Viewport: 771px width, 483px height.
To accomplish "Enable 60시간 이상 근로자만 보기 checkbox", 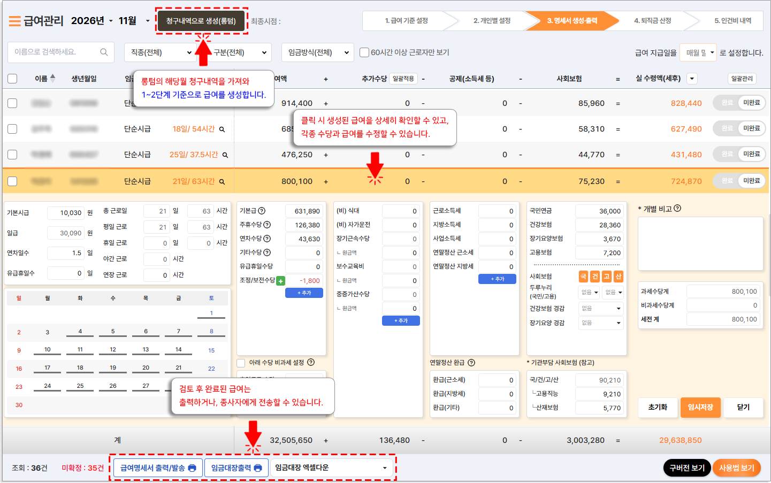I will [x=364, y=52].
